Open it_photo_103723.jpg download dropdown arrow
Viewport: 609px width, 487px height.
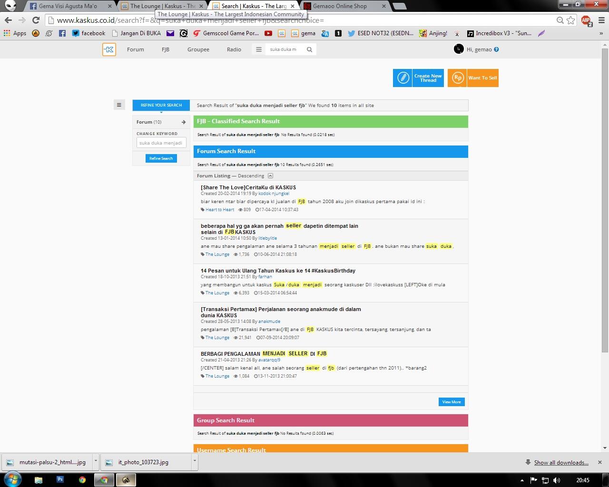(x=195, y=461)
